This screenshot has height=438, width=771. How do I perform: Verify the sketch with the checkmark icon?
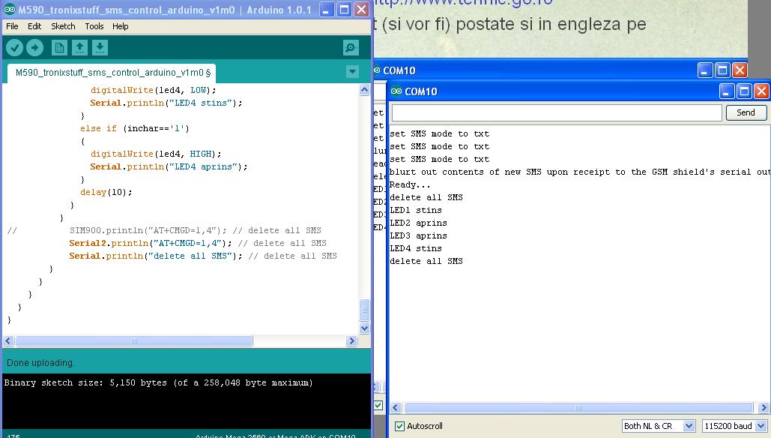[13, 47]
